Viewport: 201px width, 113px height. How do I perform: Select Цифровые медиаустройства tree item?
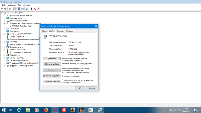coord(21,66)
